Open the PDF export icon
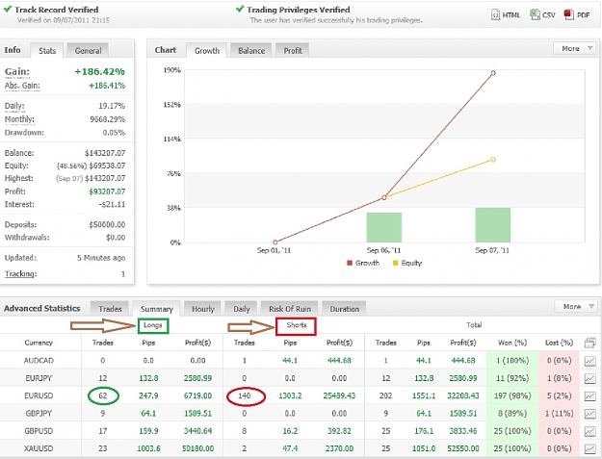602x459 pixels. point(568,14)
